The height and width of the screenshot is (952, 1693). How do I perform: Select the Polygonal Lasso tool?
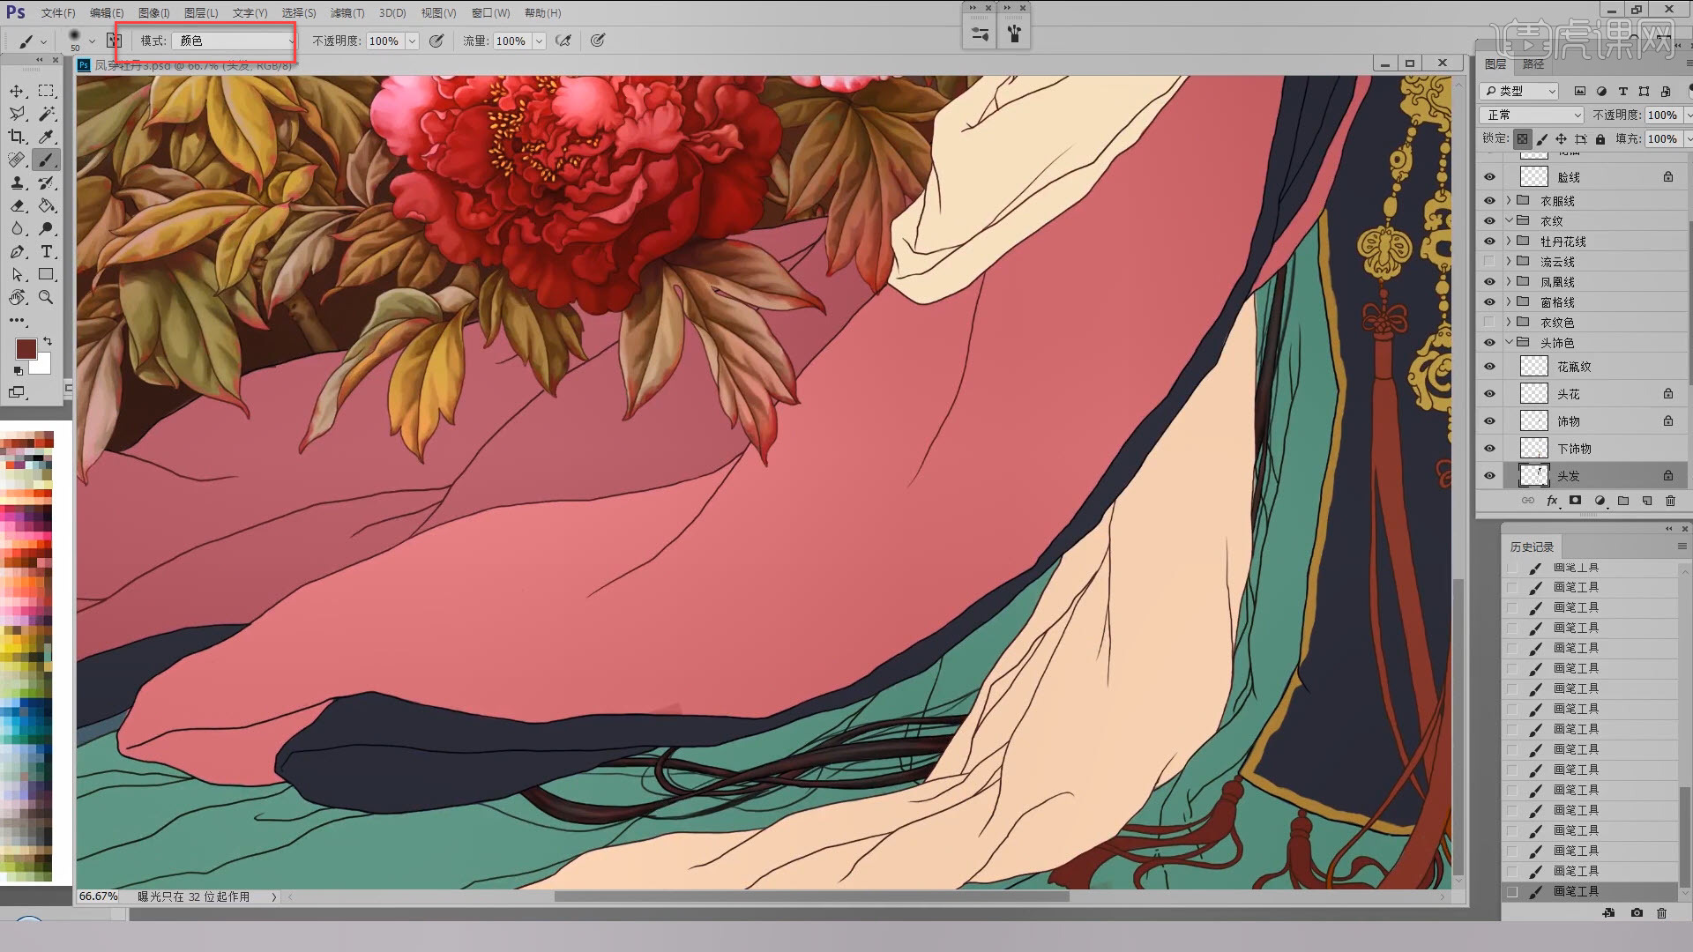[17, 114]
